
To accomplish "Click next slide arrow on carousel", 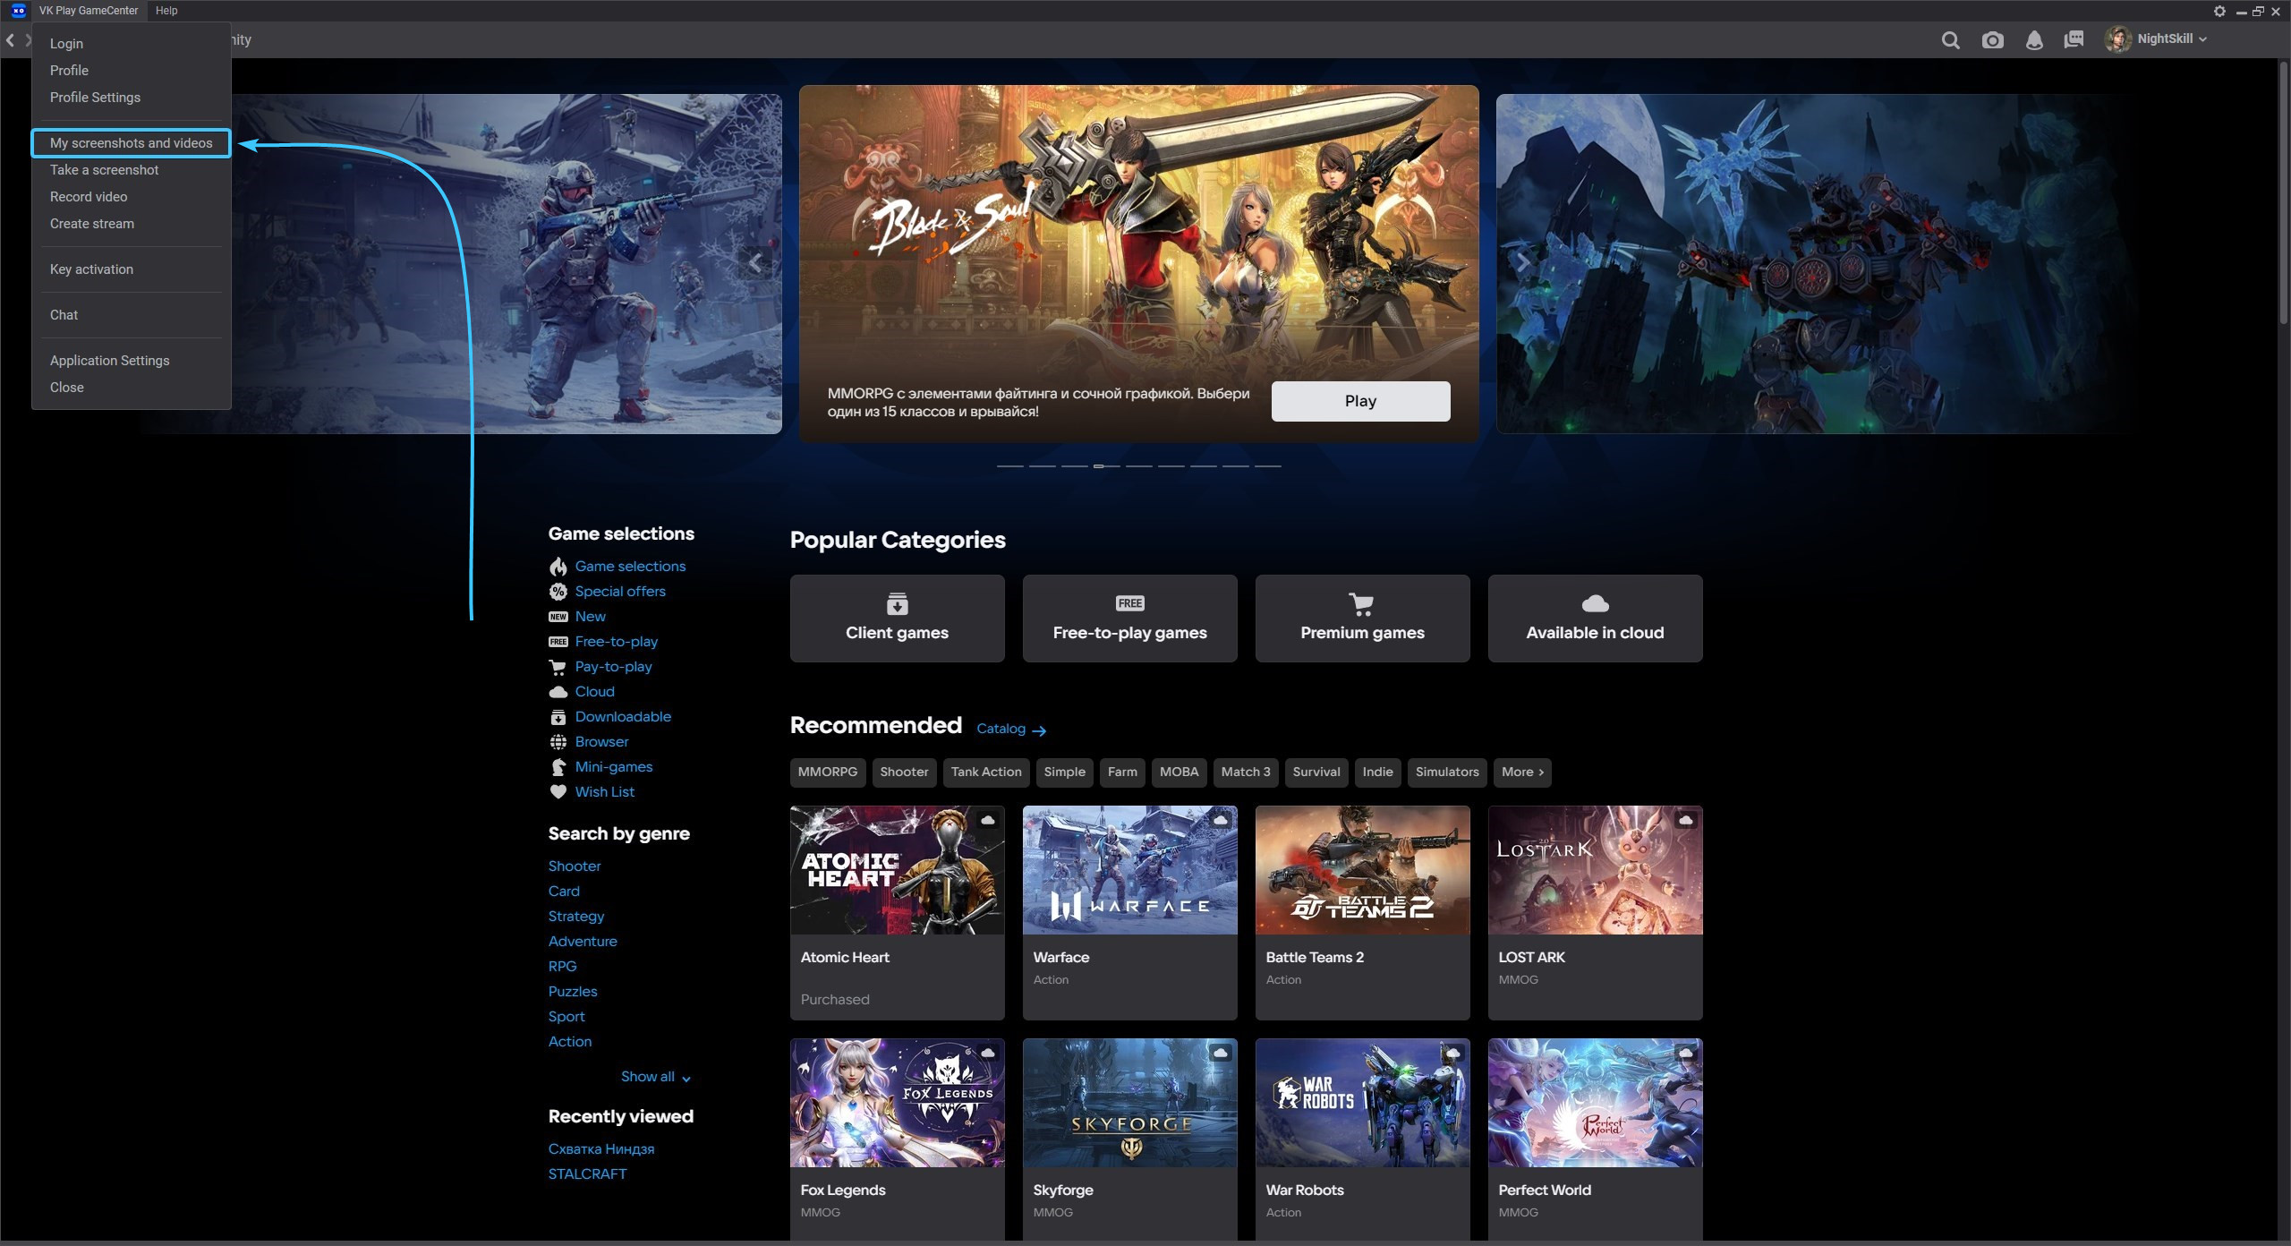I will [1522, 263].
